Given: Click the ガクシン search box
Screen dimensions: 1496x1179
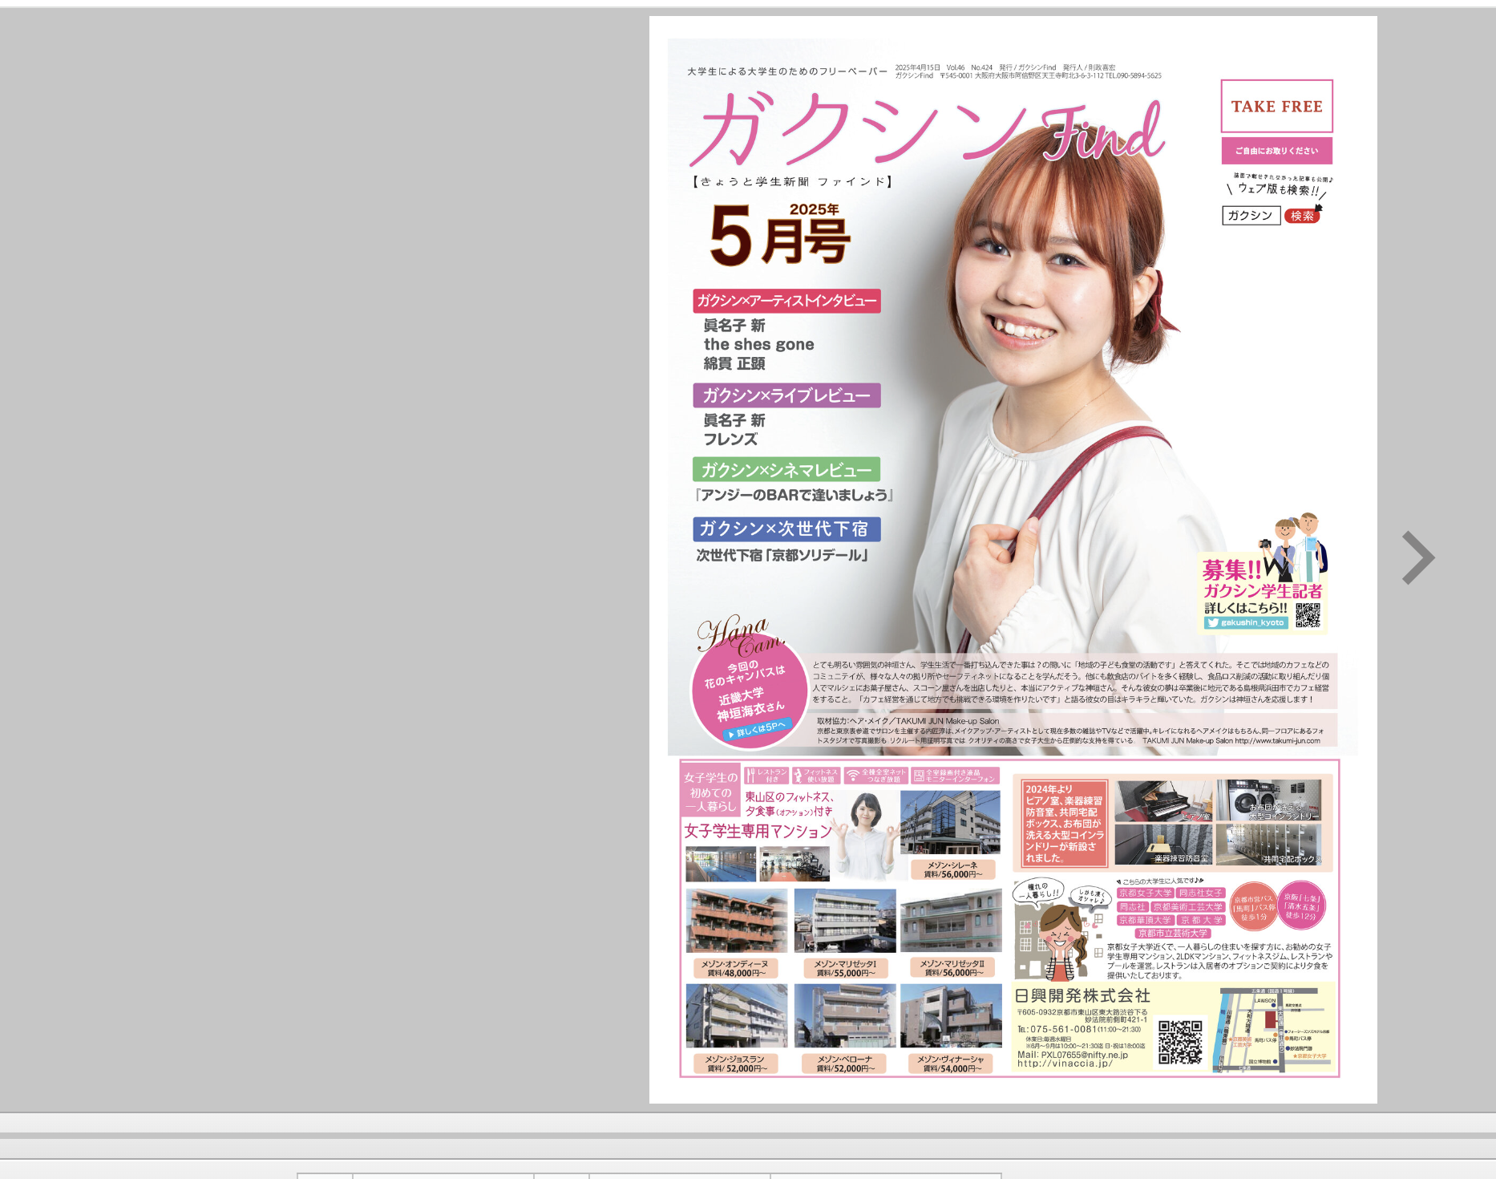Looking at the screenshot, I should (1251, 216).
